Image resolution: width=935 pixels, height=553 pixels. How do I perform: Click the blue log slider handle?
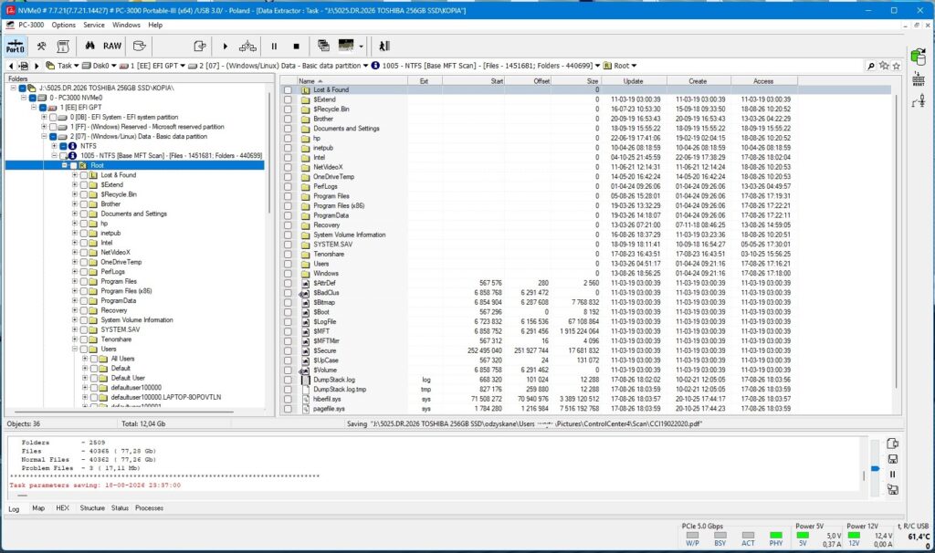click(x=875, y=469)
